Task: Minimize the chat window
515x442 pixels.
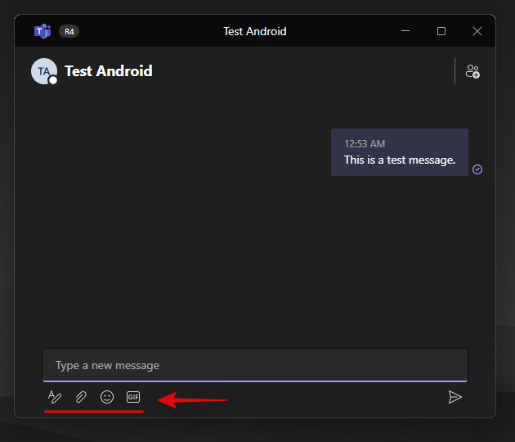Action: pyautogui.click(x=405, y=31)
